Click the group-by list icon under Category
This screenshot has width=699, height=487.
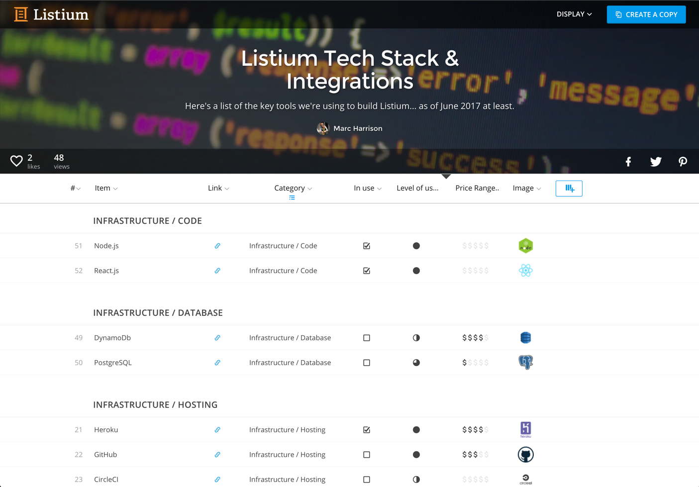[x=292, y=198]
